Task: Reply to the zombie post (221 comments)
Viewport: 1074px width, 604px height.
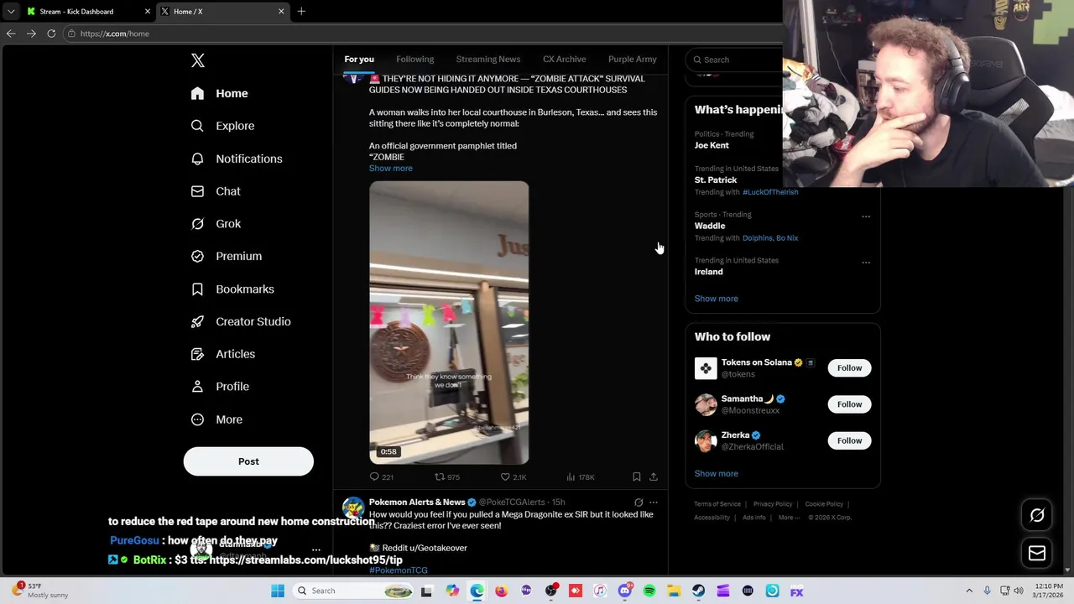Action: tap(381, 477)
